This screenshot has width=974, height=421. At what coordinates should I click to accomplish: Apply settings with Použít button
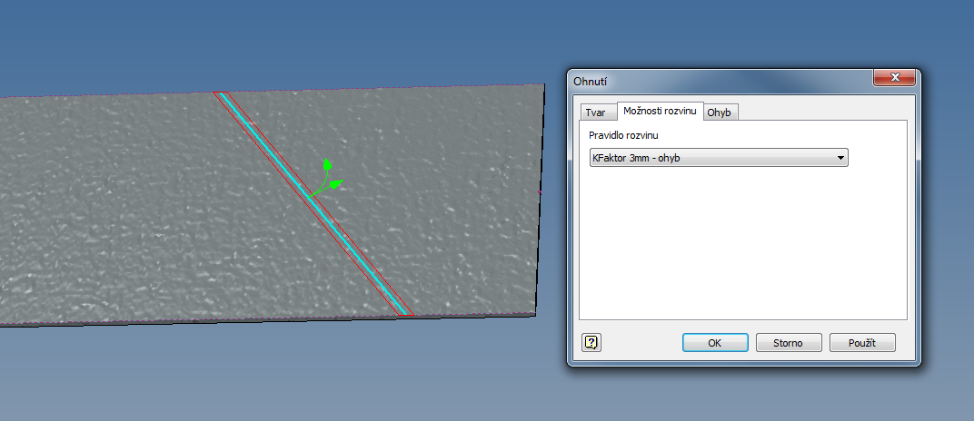[x=861, y=343]
